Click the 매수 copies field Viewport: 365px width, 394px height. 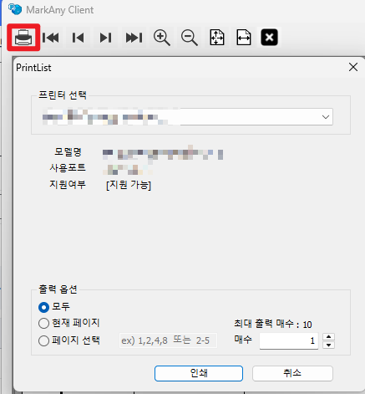click(289, 340)
